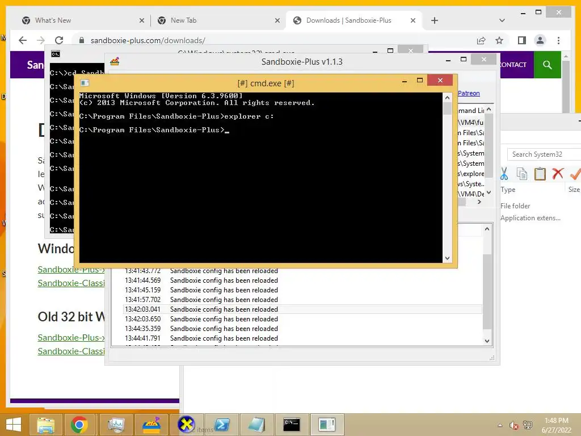Bookmark this page with the star icon
581x436 pixels.
[x=499, y=40]
